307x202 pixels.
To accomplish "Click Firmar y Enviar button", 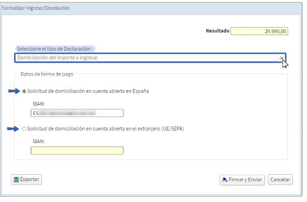I will [242, 180].
